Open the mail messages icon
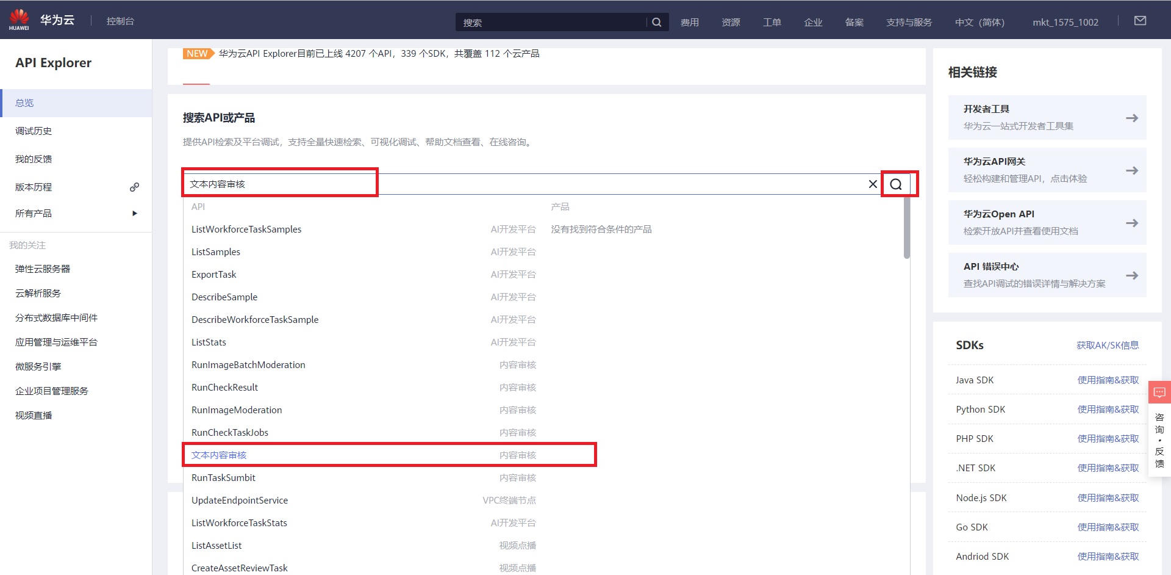Screen dimensions: 1171x575 1140,21
